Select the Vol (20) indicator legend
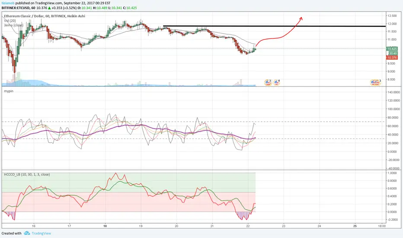 pos(10,21)
